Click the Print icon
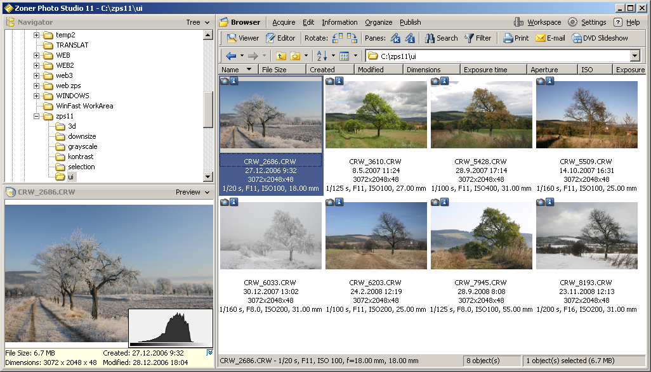 click(515, 38)
